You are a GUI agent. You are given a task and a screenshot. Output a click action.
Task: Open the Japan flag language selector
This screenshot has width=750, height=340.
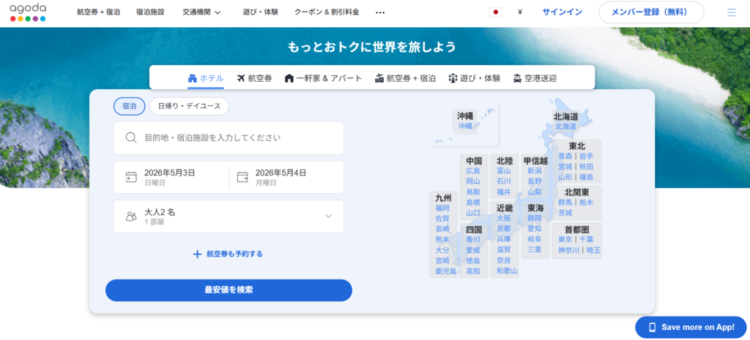[495, 12]
